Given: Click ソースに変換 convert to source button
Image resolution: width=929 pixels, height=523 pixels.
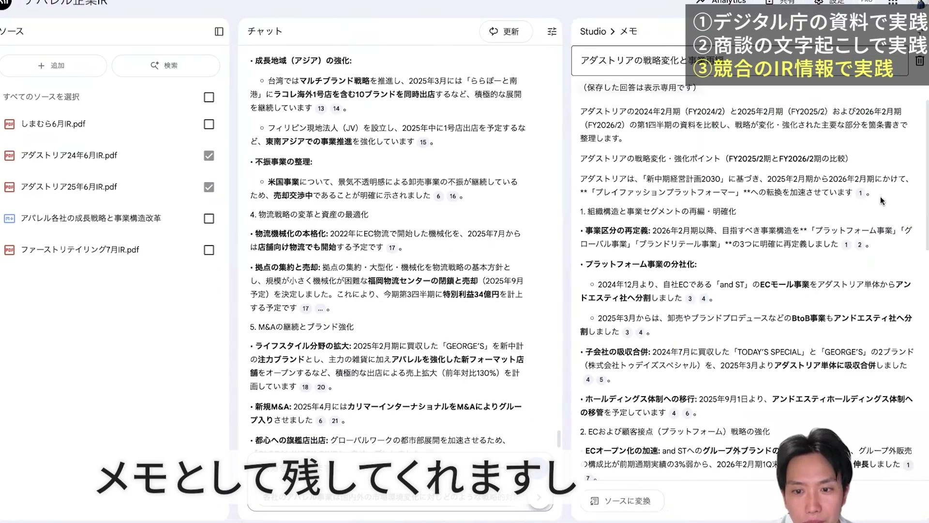Looking at the screenshot, I should pos(621,501).
